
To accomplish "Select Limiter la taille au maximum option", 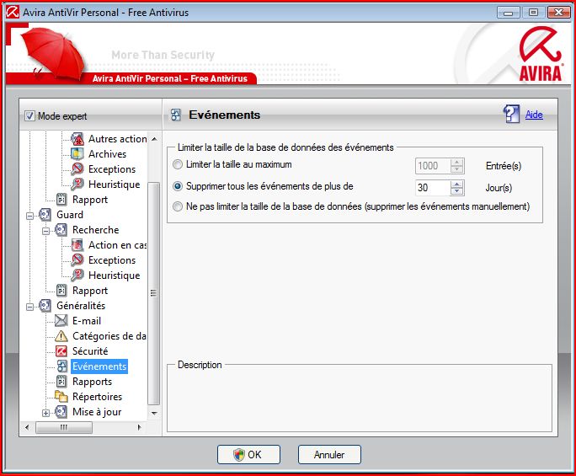I will (x=178, y=164).
